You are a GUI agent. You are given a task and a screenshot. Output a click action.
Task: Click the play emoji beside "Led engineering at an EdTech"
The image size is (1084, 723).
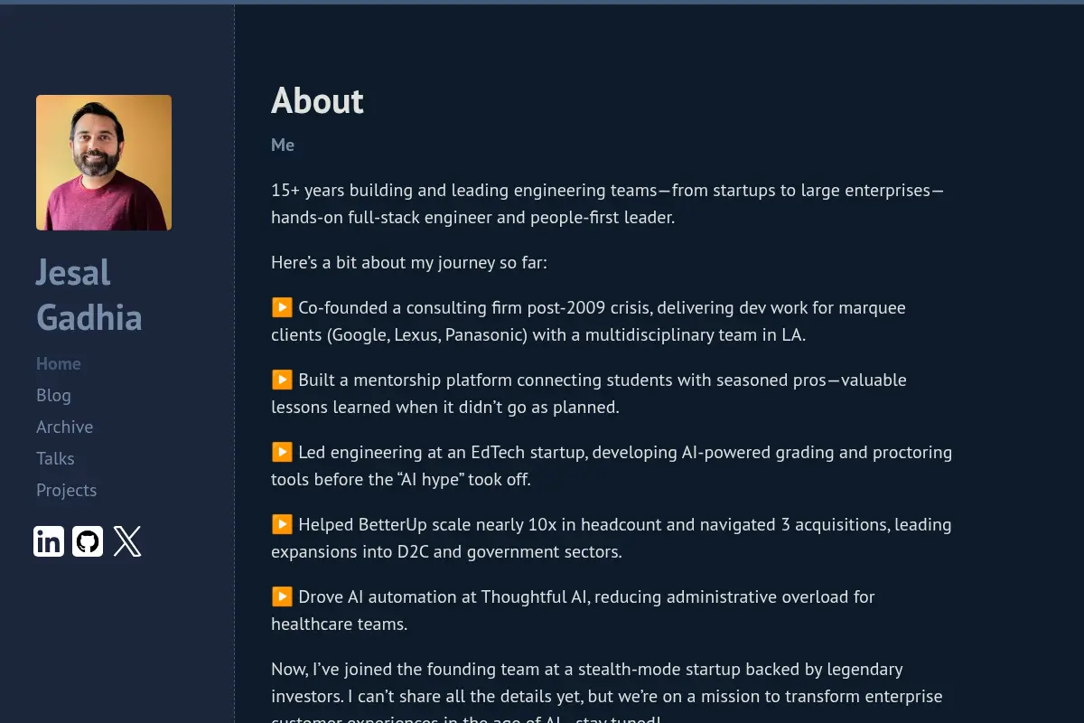[282, 452]
